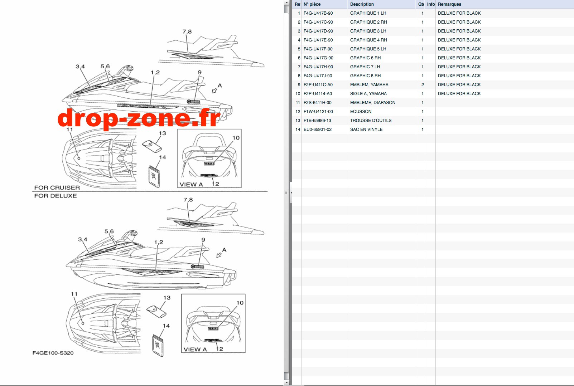Click the FOR CRUISER diagram label
The width and height of the screenshot is (574, 386).
[57, 188]
